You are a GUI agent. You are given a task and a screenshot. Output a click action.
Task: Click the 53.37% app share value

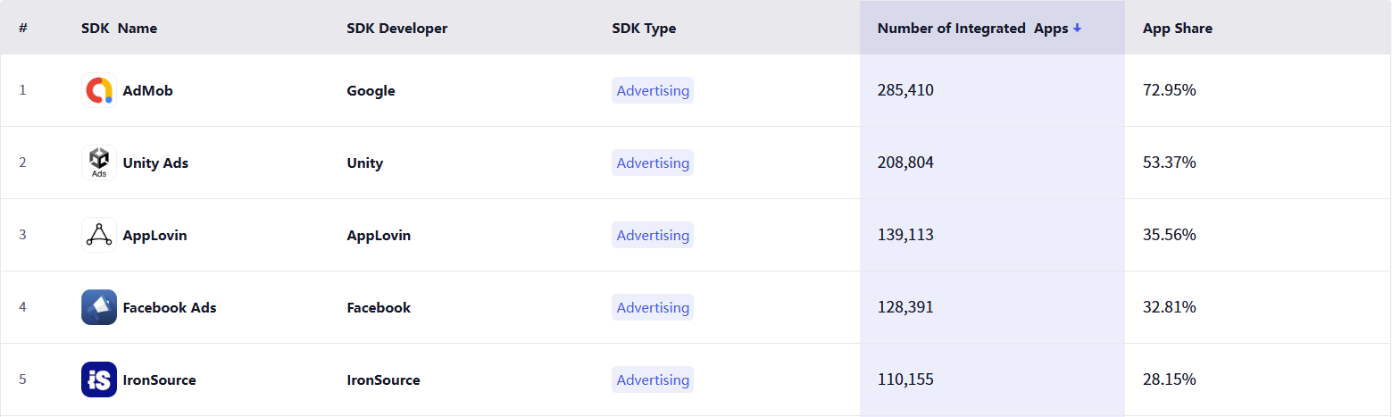click(x=1170, y=163)
